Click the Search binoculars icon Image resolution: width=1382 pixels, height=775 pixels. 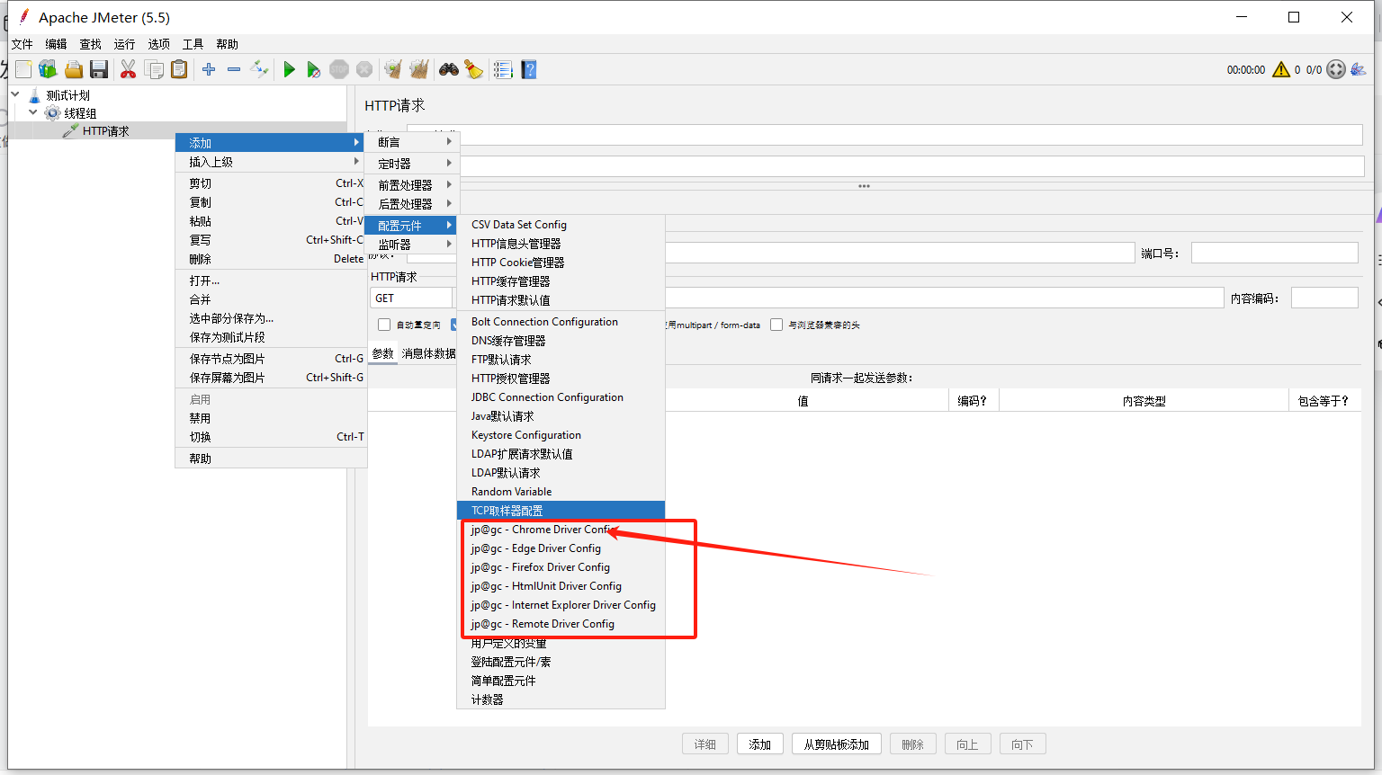point(448,69)
